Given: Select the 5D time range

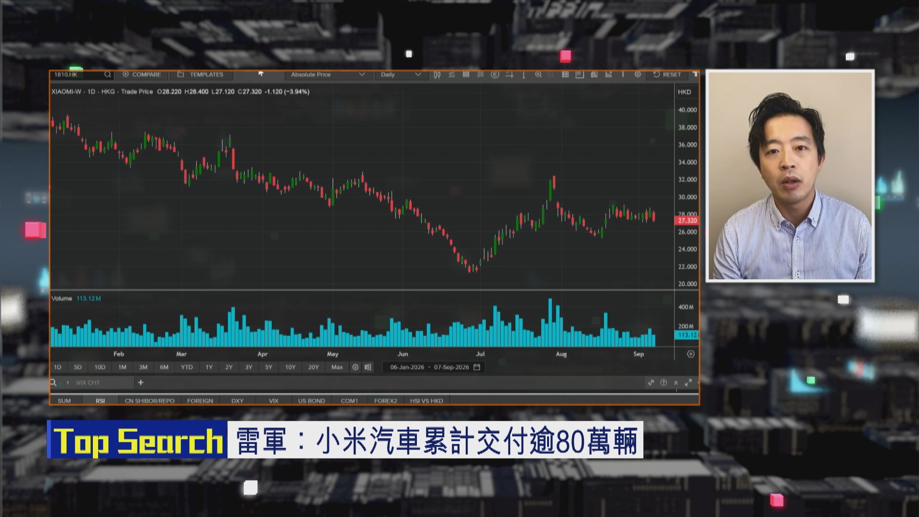Looking at the screenshot, I should [78, 367].
